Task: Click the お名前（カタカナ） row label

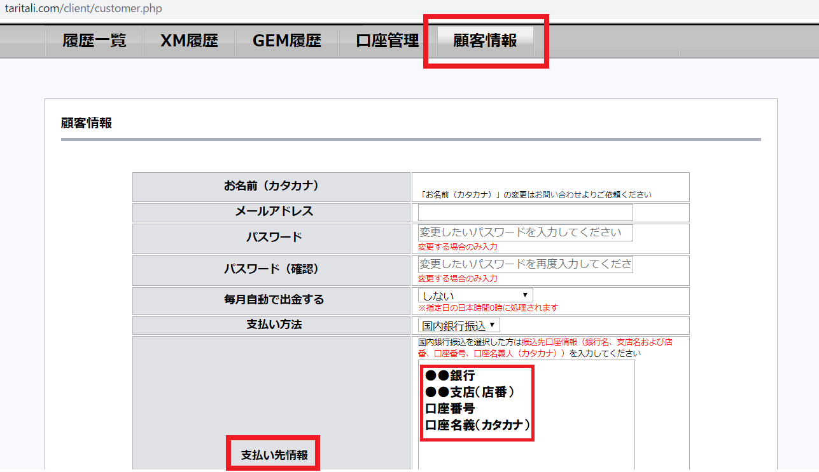Action: pos(271,187)
